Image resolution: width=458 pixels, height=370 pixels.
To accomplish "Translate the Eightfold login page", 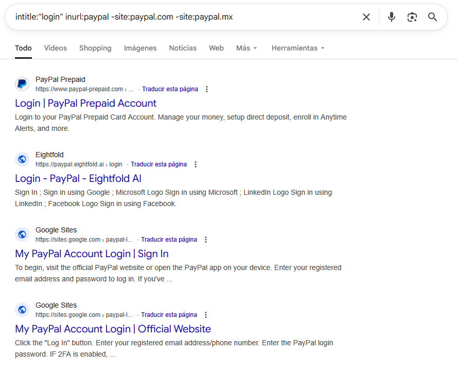I will (158, 164).
